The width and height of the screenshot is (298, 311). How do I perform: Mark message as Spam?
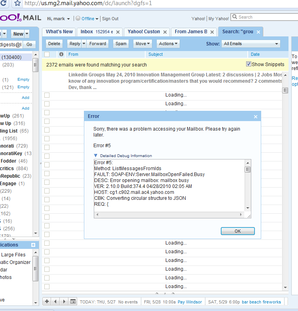[121, 44]
